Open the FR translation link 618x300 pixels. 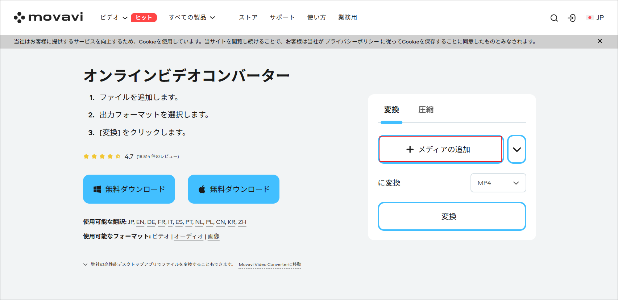pos(162,222)
